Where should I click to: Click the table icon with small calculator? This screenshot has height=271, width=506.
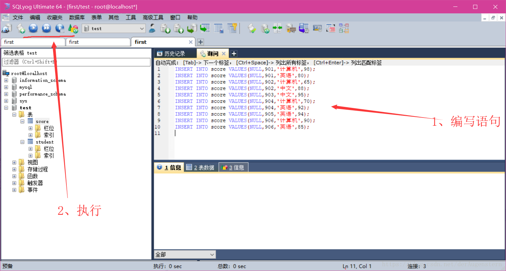coord(219,28)
